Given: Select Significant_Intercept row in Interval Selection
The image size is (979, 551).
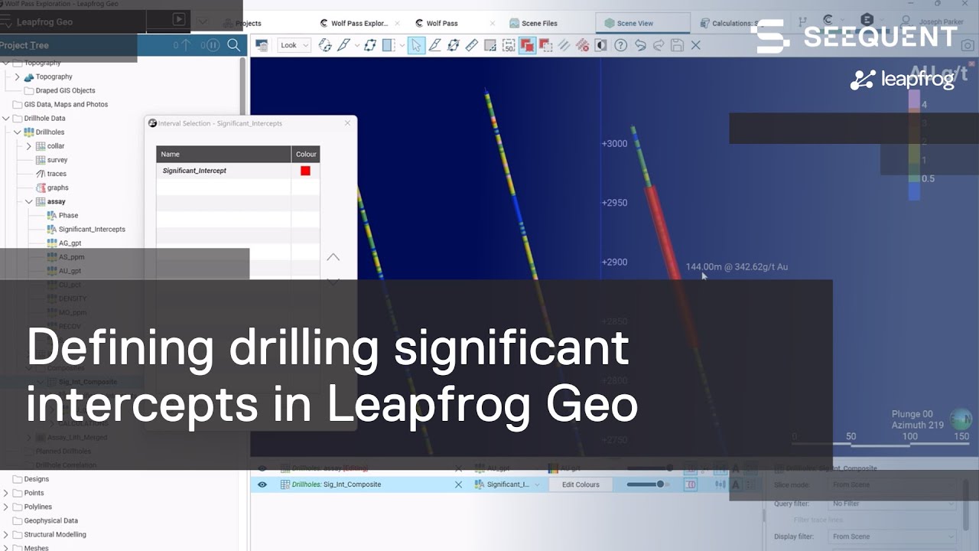Looking at the screenshot, I should 238,171.
